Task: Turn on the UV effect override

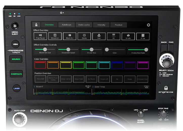Action: [x=113, y=37]
